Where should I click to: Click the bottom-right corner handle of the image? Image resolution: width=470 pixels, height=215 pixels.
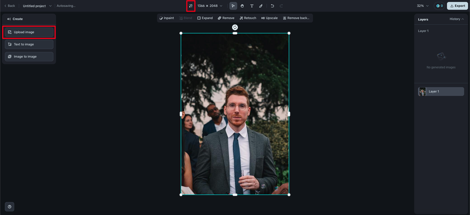point(289,194)
